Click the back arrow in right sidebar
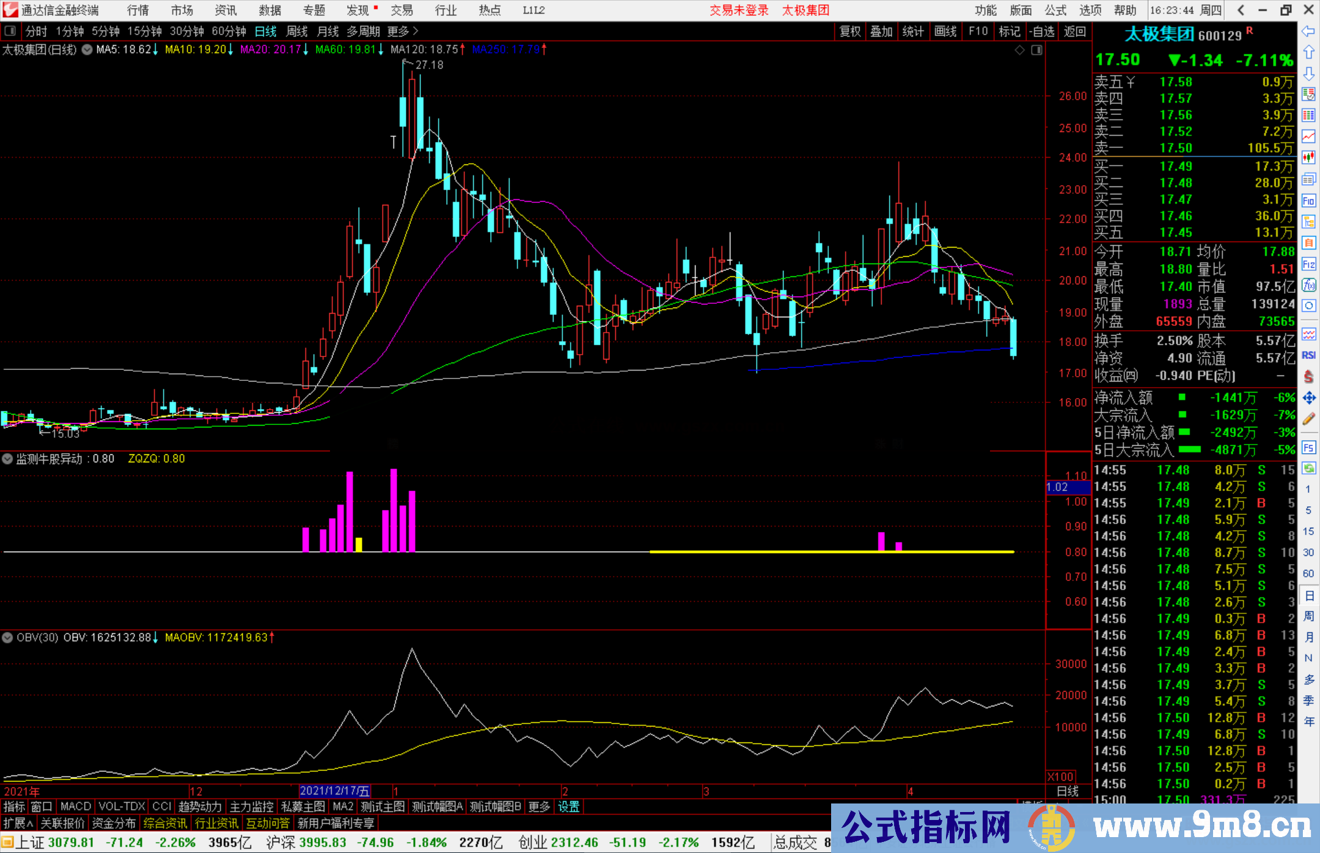The image size is (1320, 853). pos(1308,31)
